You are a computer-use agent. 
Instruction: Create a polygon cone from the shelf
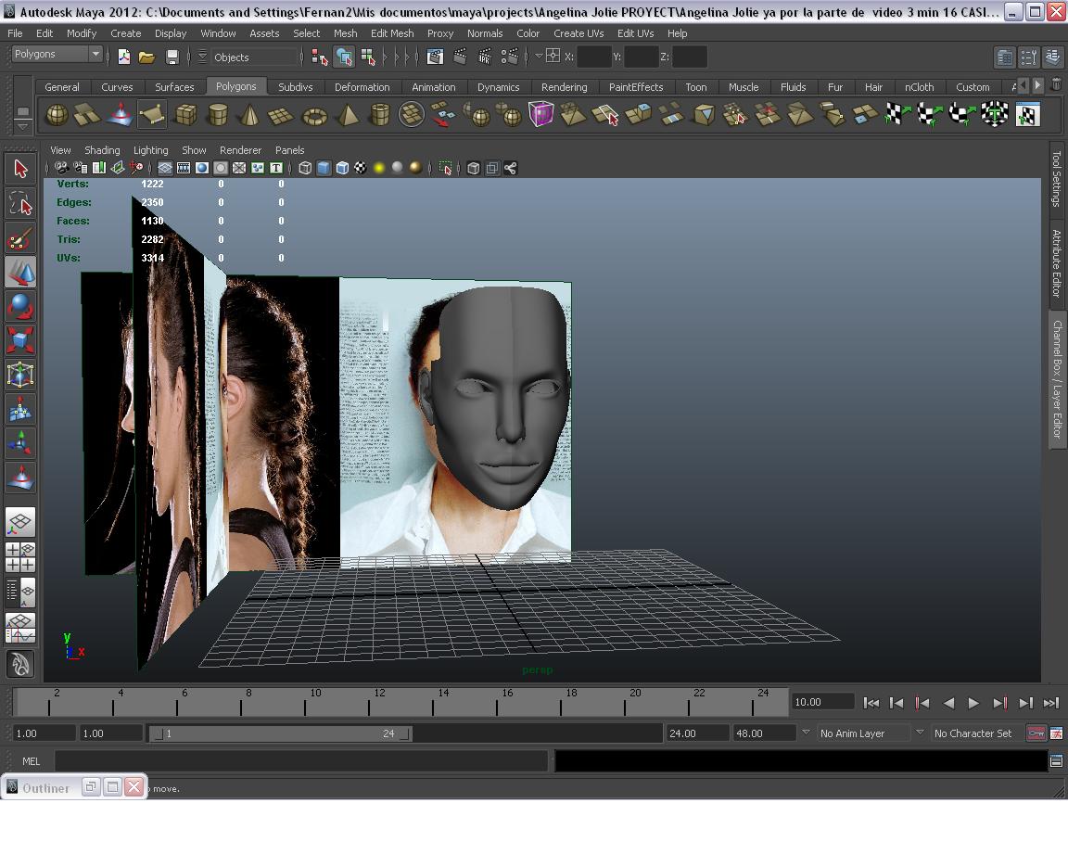(248, 115)
